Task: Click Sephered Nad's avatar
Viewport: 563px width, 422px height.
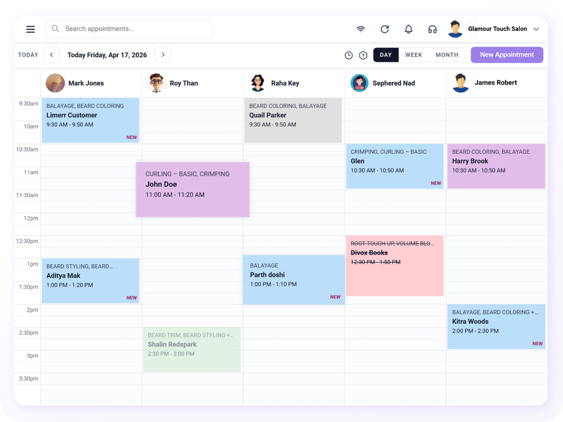Action: tap(360, 83)
